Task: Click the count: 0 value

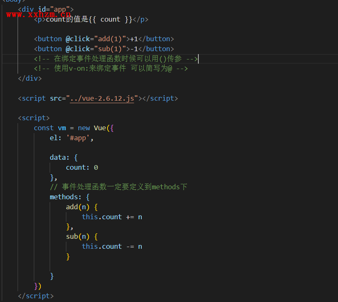Action: click(x=82, y=167)
